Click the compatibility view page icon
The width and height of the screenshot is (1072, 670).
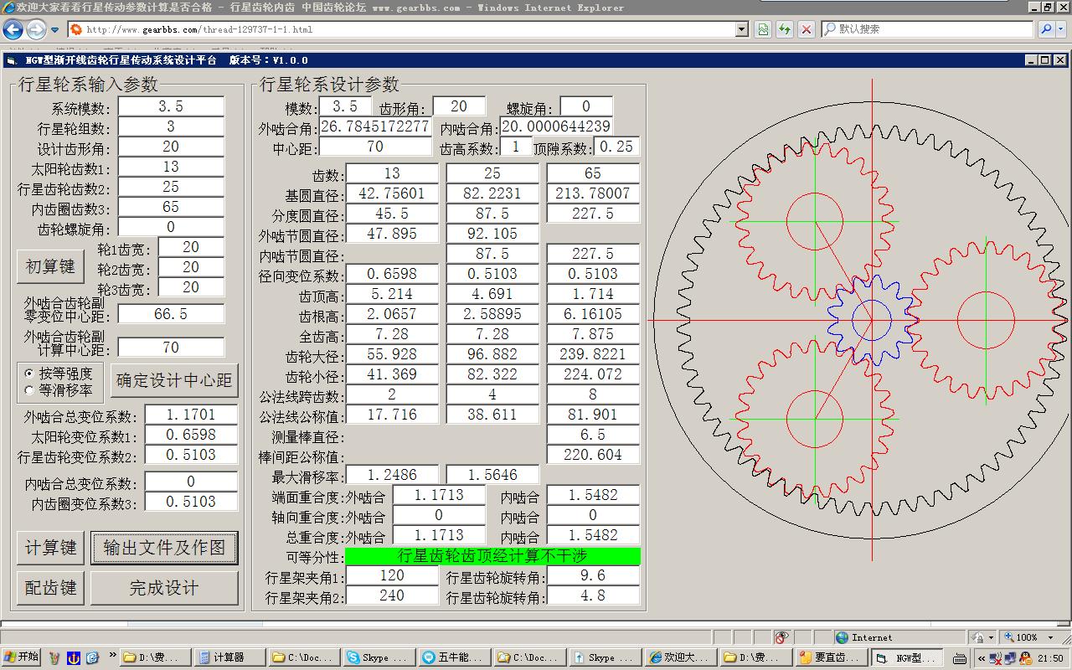coord(763,29)
